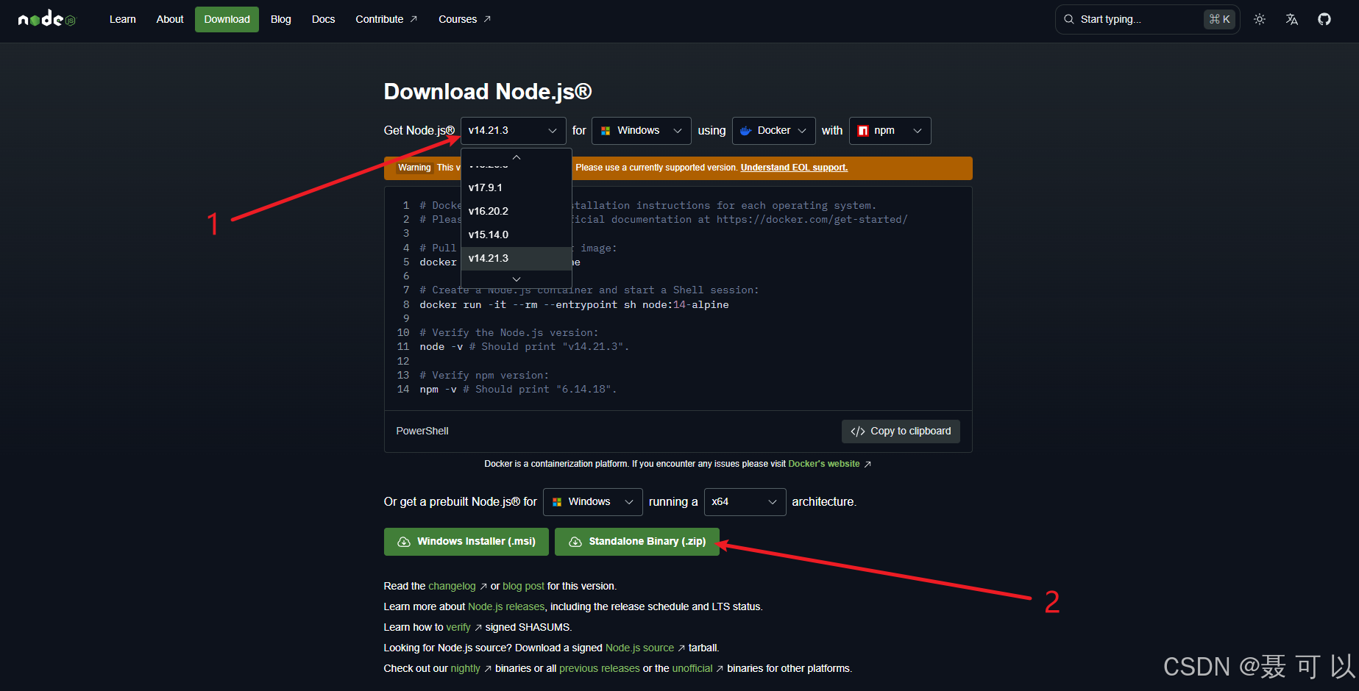Open the verify signed SHASUMS link
This screenshot has width=1359, height=691.
(x=464, y=628)
